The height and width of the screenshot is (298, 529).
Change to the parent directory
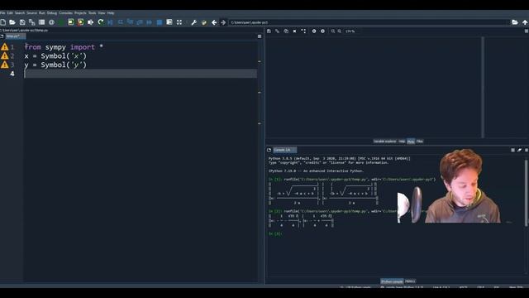[525, 22]
